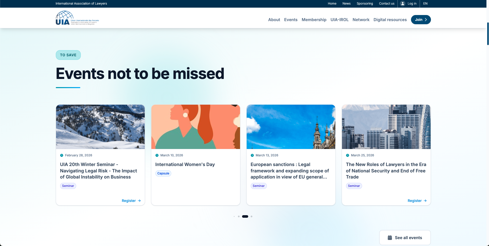Click the clock icon beside March 10, 2026

(x=157, y=155)
